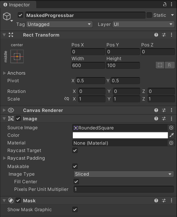Expand the Anchors section
This screenshot has height=217, width=177.
click(4, 73)
